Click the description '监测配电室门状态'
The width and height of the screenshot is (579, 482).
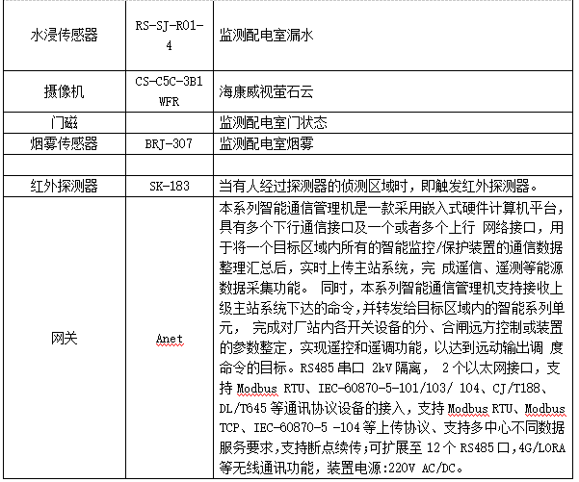(273, 122)
